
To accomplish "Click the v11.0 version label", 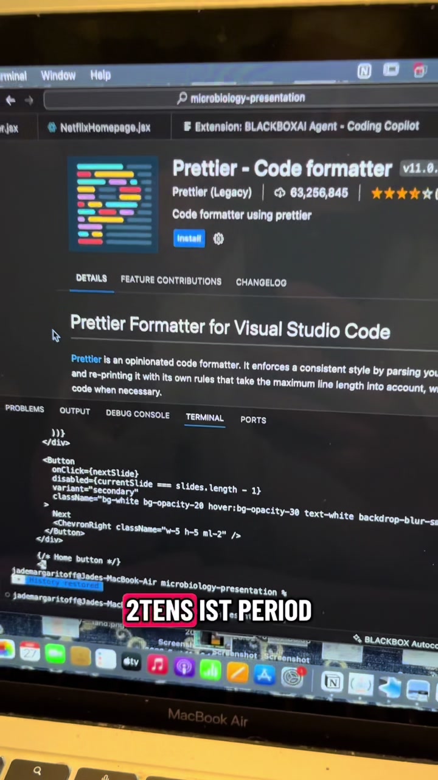I will 419,168.
